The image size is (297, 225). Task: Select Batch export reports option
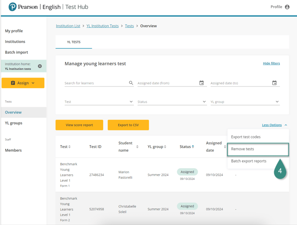pyautogui.click(x=249, y=161)
